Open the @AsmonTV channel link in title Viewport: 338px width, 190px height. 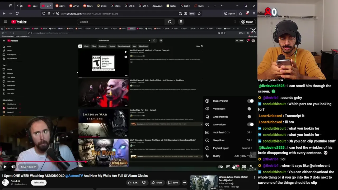pos(74,176)
